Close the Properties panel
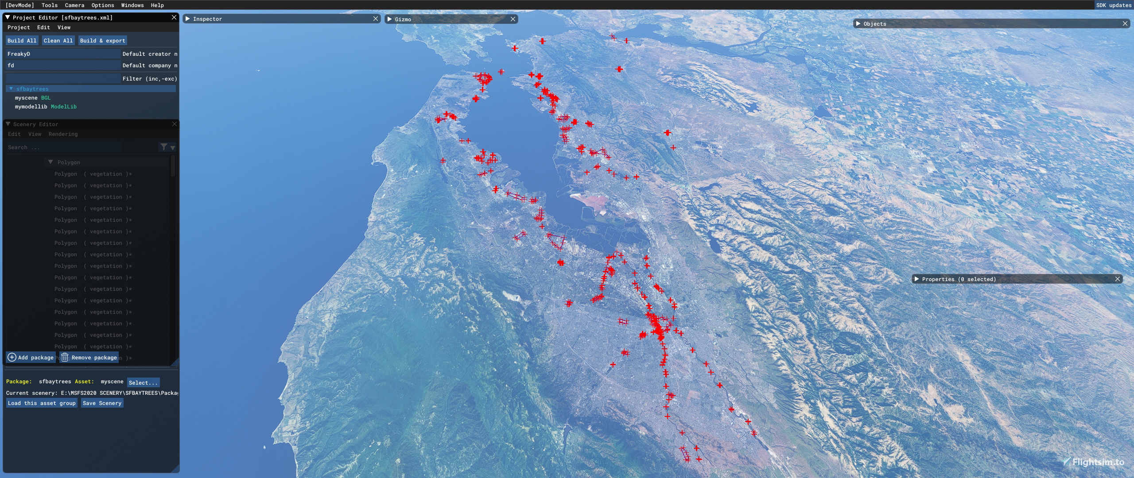The image size is (1134, 478). pos(1118,279)
